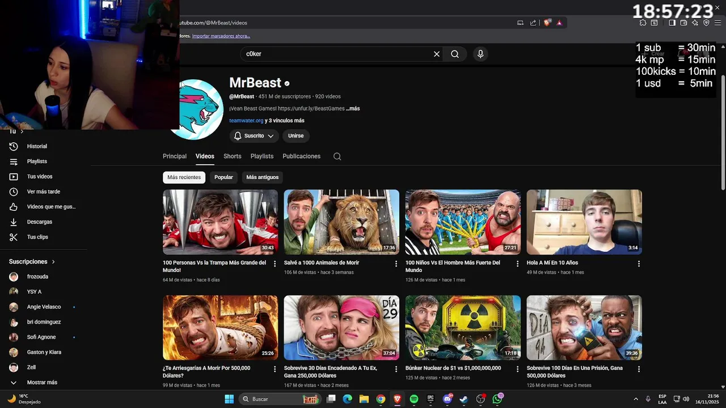Select the Videos tab

point(205,156)
